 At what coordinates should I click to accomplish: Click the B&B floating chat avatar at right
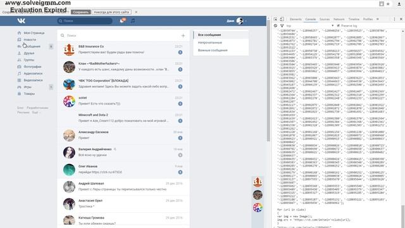click(258, 182)
